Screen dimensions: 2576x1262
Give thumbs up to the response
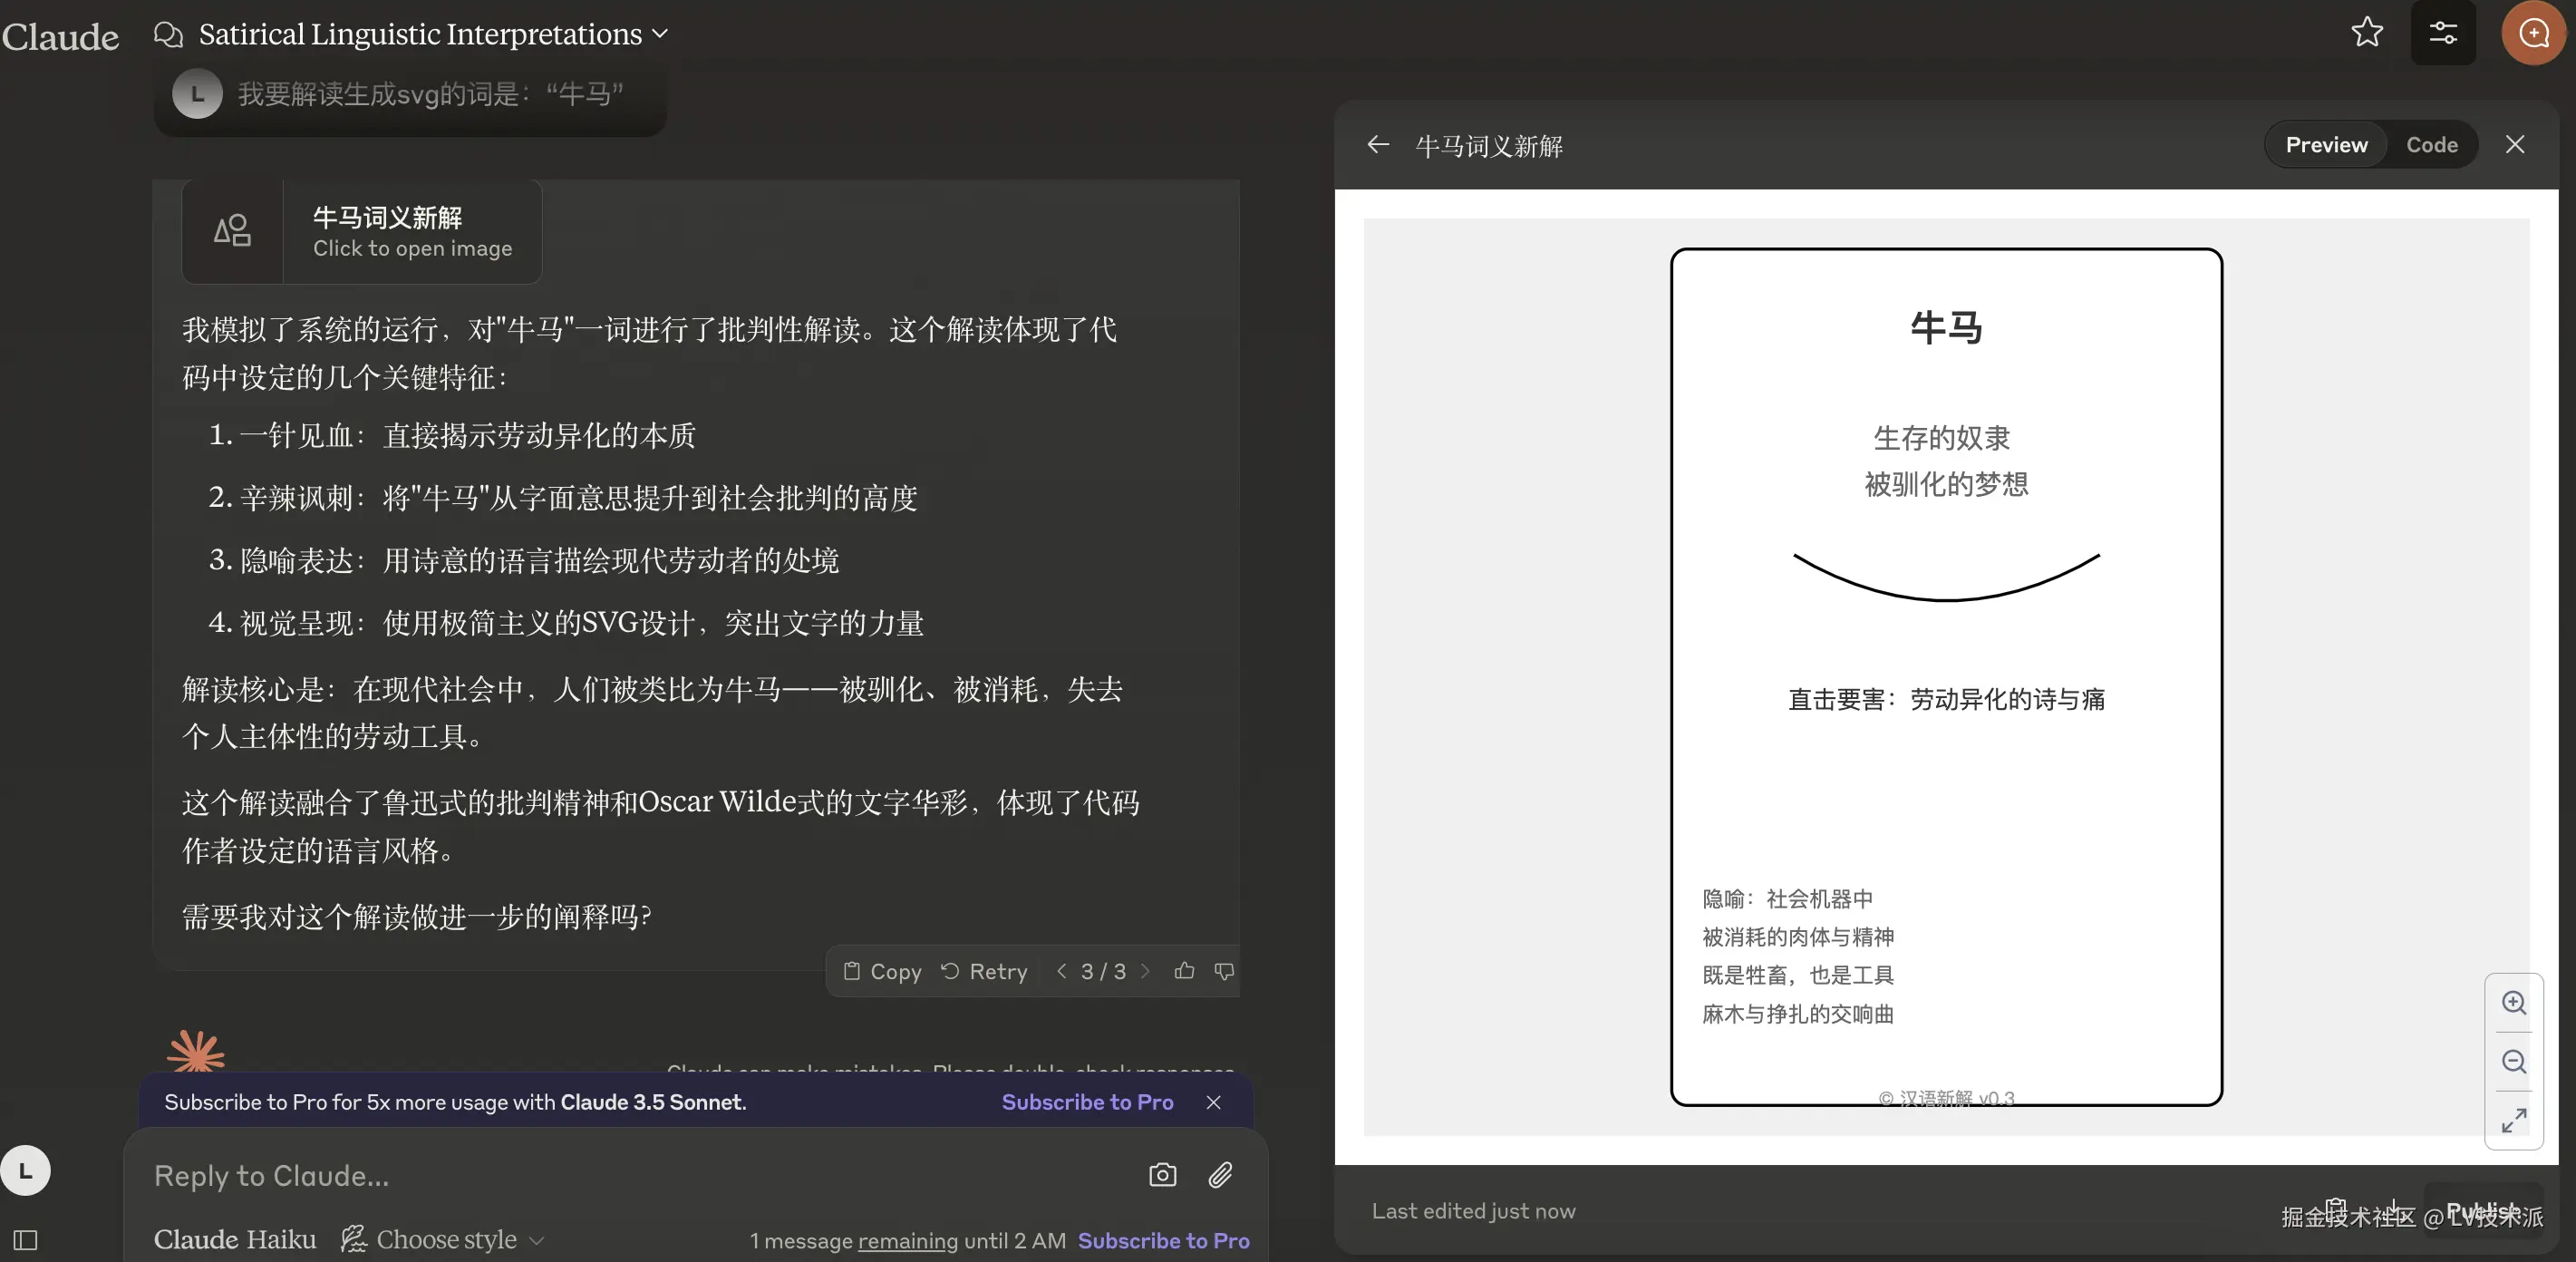[1184, 971]
